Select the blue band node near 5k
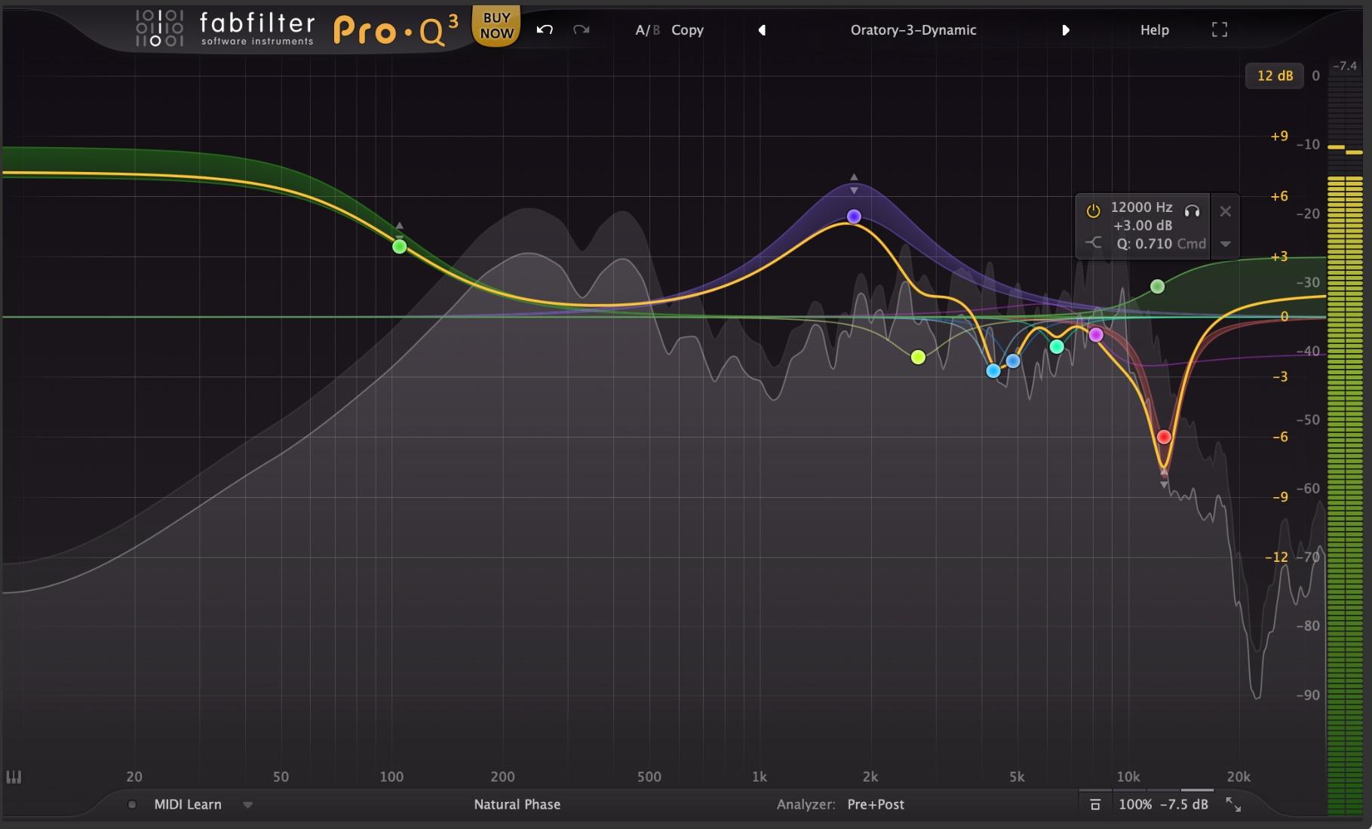 point(1013,361)
